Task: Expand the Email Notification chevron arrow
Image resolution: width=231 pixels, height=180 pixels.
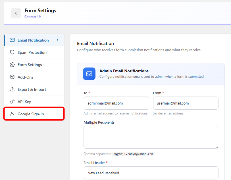Action: (x=57, y=40)
